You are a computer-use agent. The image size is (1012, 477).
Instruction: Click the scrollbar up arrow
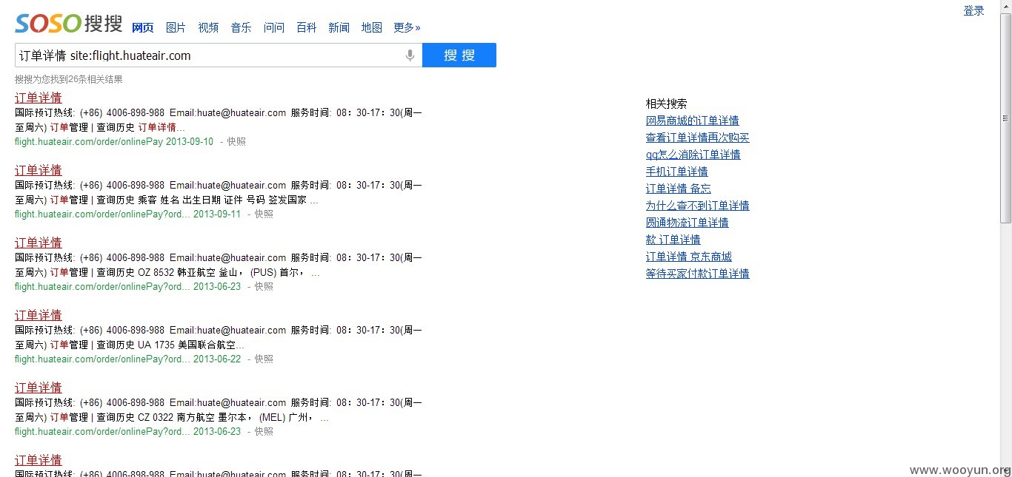pos(1005,6)
